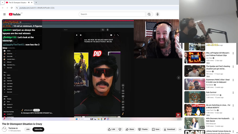Open We are Switching to Linux title

click(218, 106)
